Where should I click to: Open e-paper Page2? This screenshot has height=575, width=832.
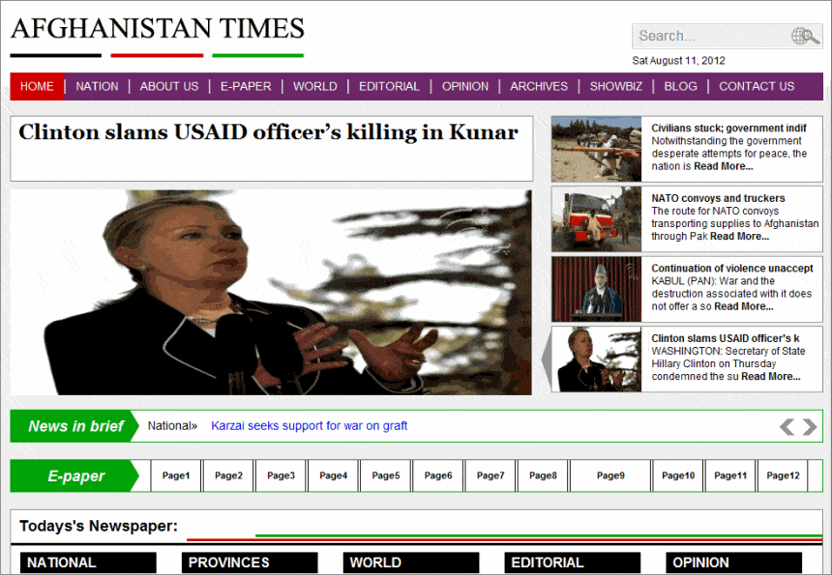[x=228, y=475]
